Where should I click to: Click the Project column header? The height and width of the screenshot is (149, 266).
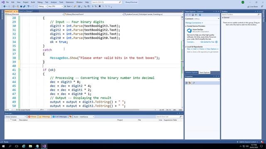tap(120, 120)
